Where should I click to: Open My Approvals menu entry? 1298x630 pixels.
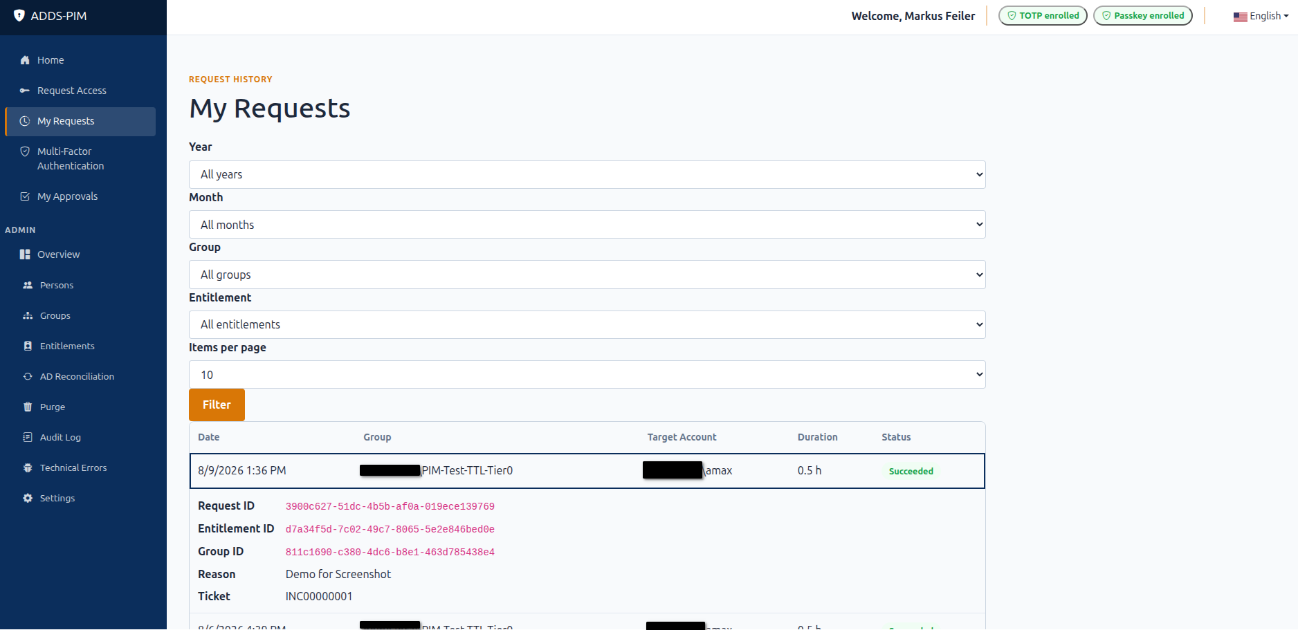coord(80,196)
